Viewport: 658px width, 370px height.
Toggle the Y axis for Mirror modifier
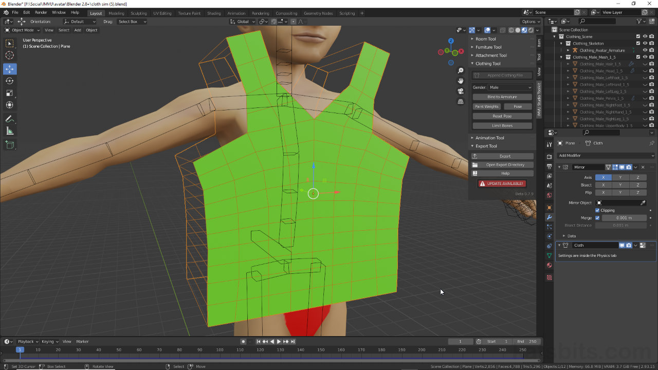coord(619,177)
